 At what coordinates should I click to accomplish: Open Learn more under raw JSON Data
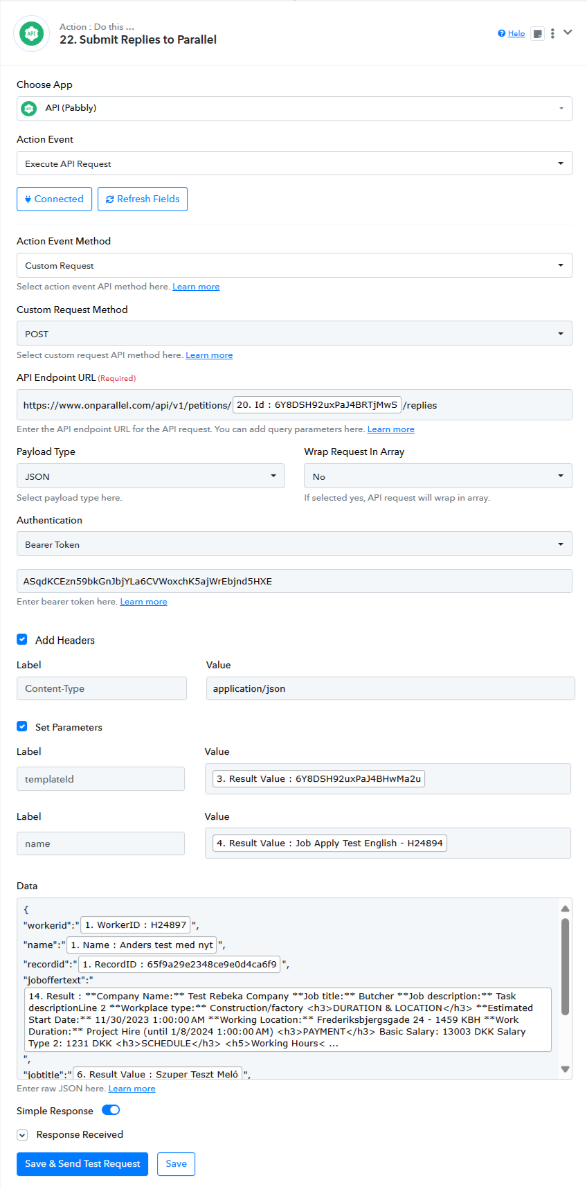132,1089
